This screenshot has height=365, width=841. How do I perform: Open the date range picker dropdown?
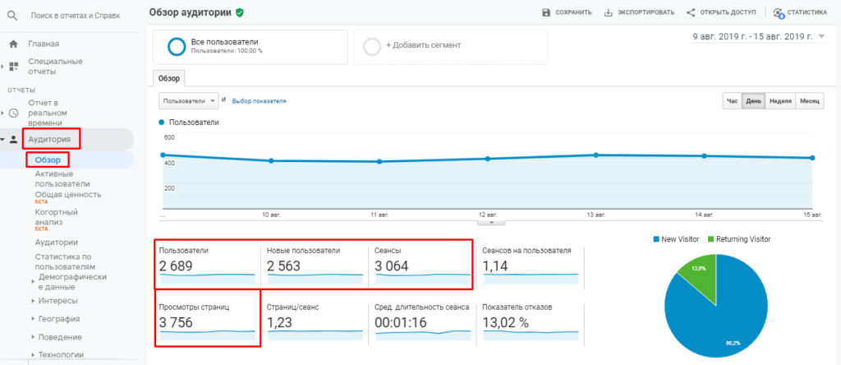[822, 37]
